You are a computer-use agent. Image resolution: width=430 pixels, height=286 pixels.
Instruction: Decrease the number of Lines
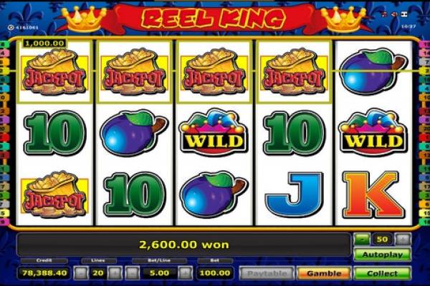point(81,273)
